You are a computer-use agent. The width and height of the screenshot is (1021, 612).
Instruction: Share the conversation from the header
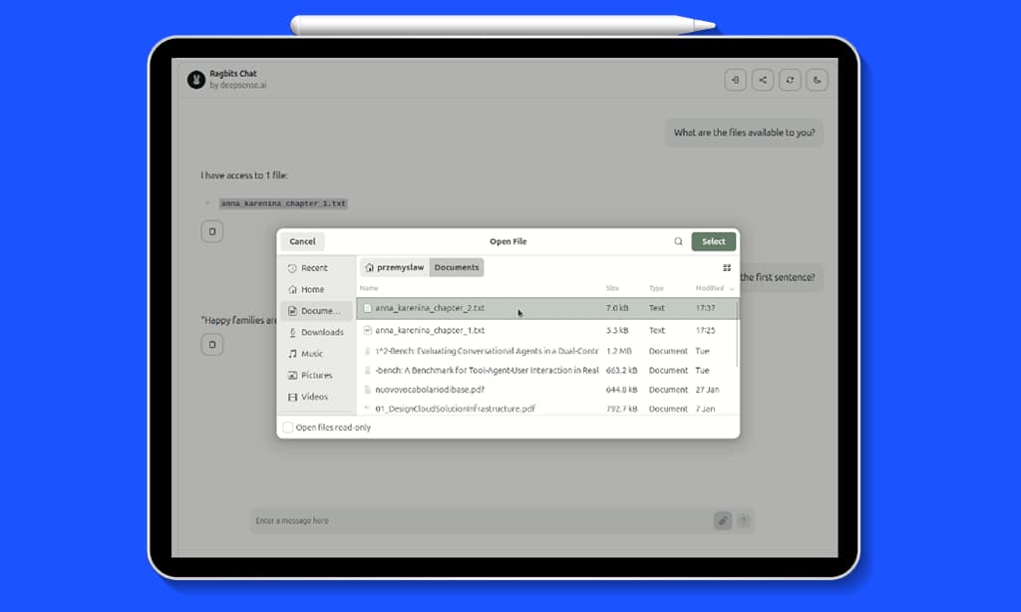763,80
